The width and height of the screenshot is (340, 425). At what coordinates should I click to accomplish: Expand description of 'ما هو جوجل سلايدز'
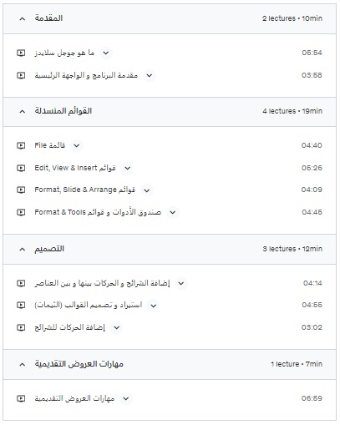106,53
